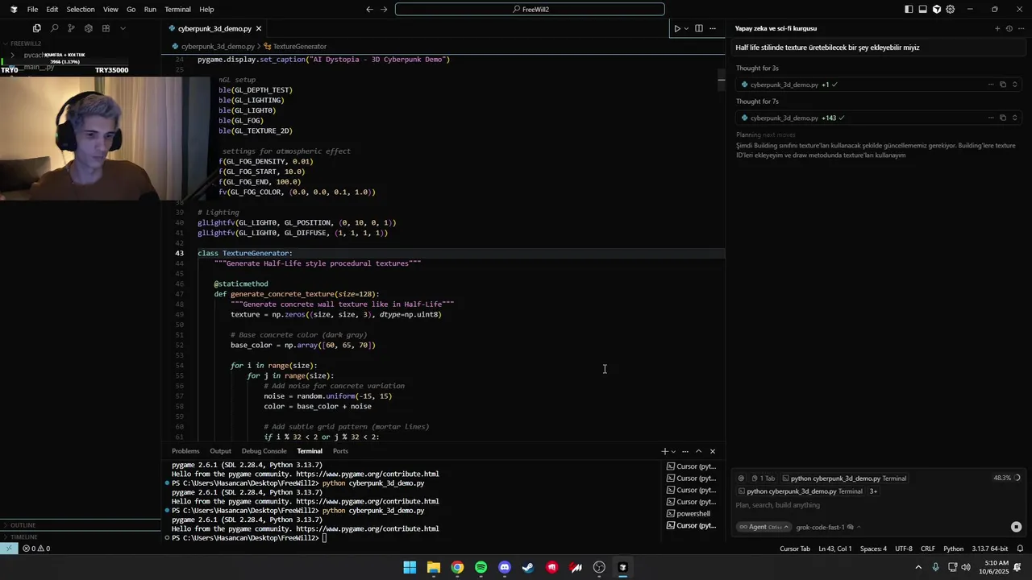
Task: Open editor more actions menu
Action: point(713,28)
